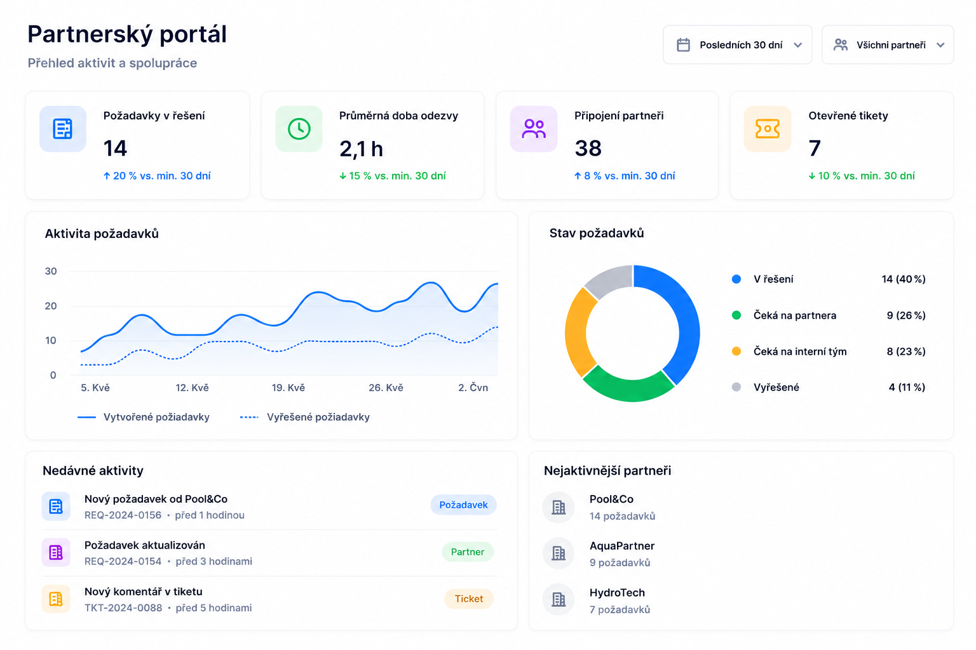Expand the Všichni partneři dropdown chevron
The width and height of the screenshot is (976, 650).
[x=940, y=45]
